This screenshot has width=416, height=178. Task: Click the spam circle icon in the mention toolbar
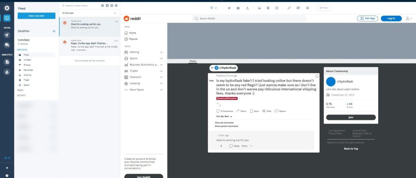(x=277, y=8)
